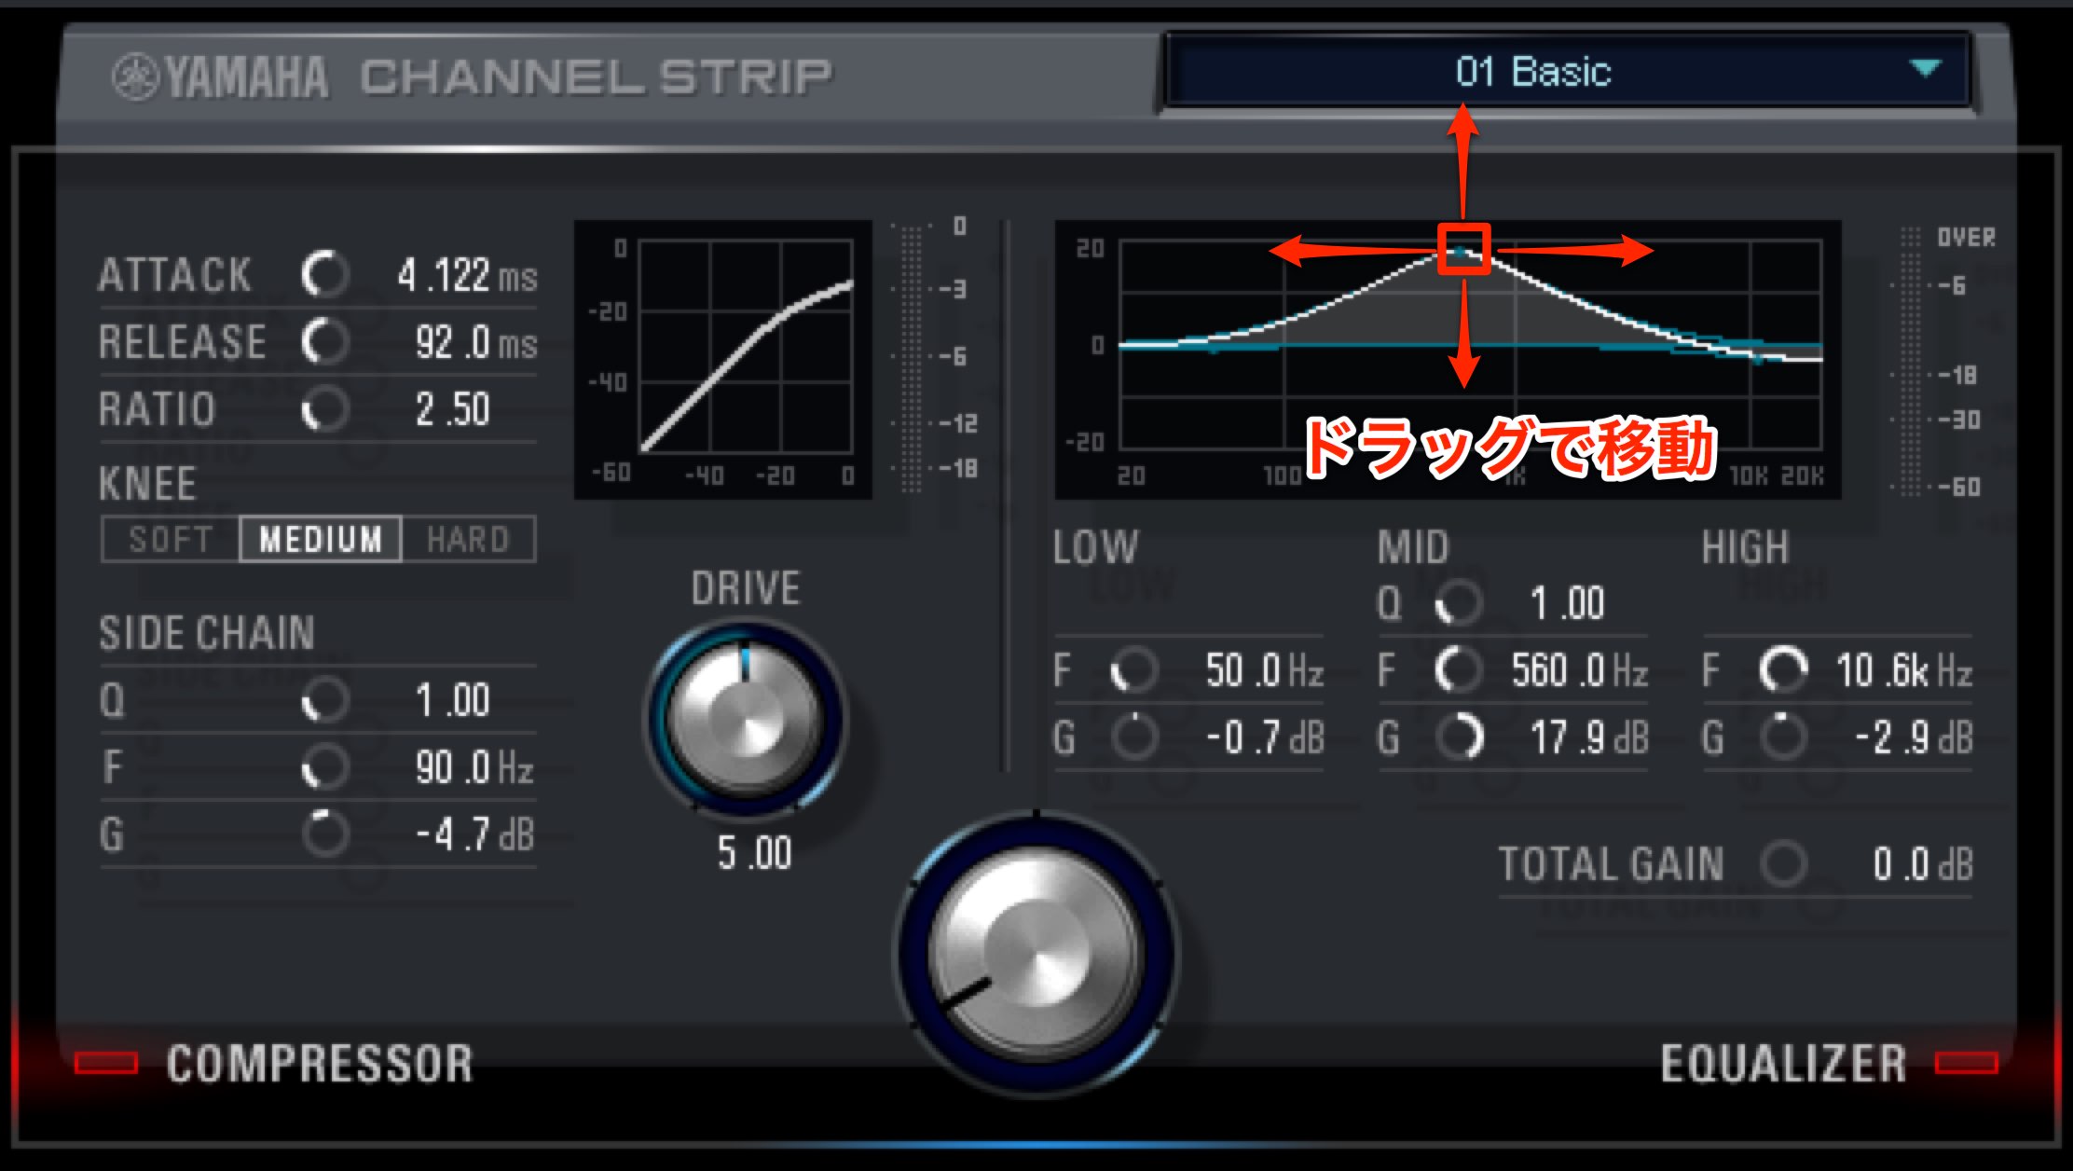Click the Side Chain Q knob
2073x1171 pixels.
[x=325, y=699]
